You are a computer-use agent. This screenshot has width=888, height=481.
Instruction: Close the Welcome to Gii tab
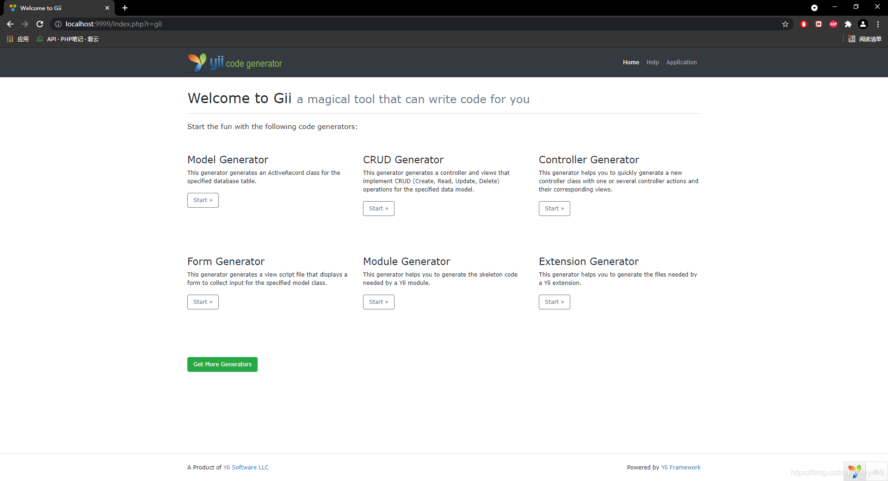107,8
